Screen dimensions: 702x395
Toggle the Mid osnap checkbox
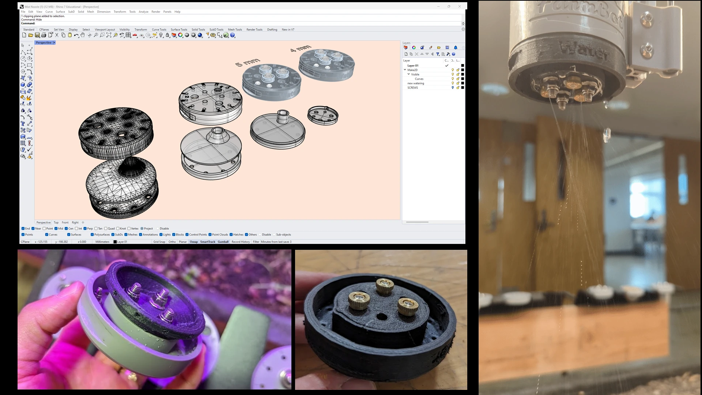(x=56, y=229)
